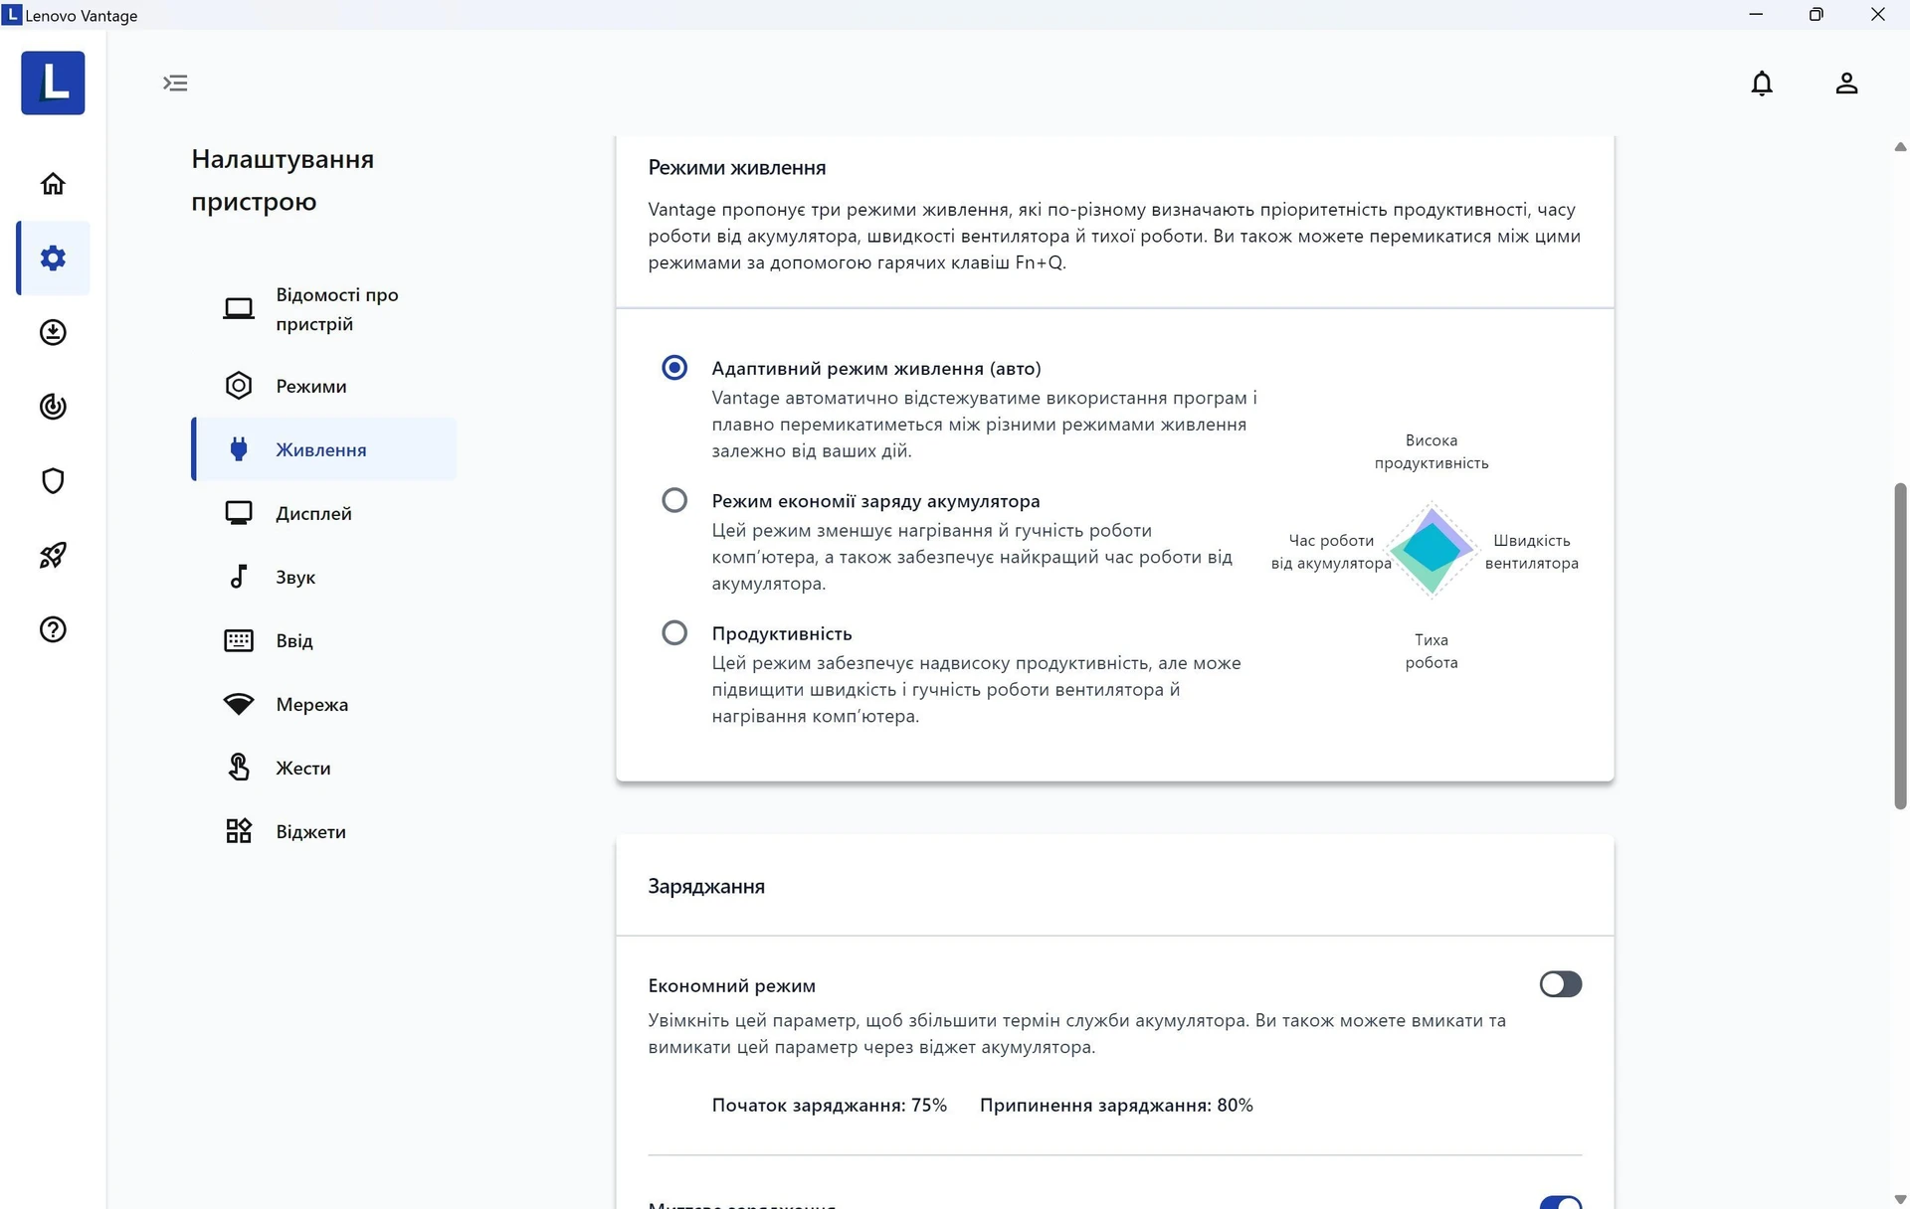Click the Тиха робота chart label

1432,651
